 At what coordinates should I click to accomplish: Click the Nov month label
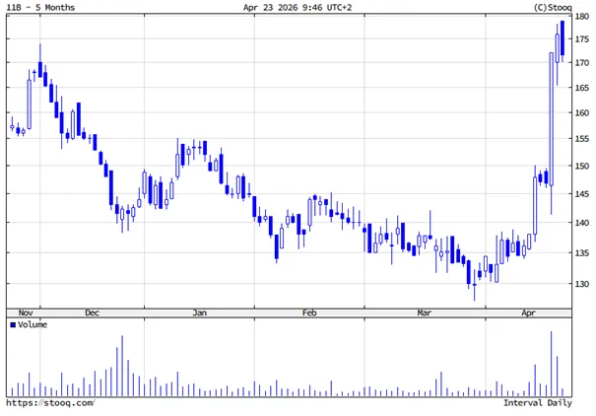coord(26,312)
